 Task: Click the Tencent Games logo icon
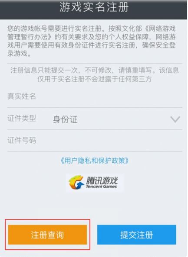95,183
